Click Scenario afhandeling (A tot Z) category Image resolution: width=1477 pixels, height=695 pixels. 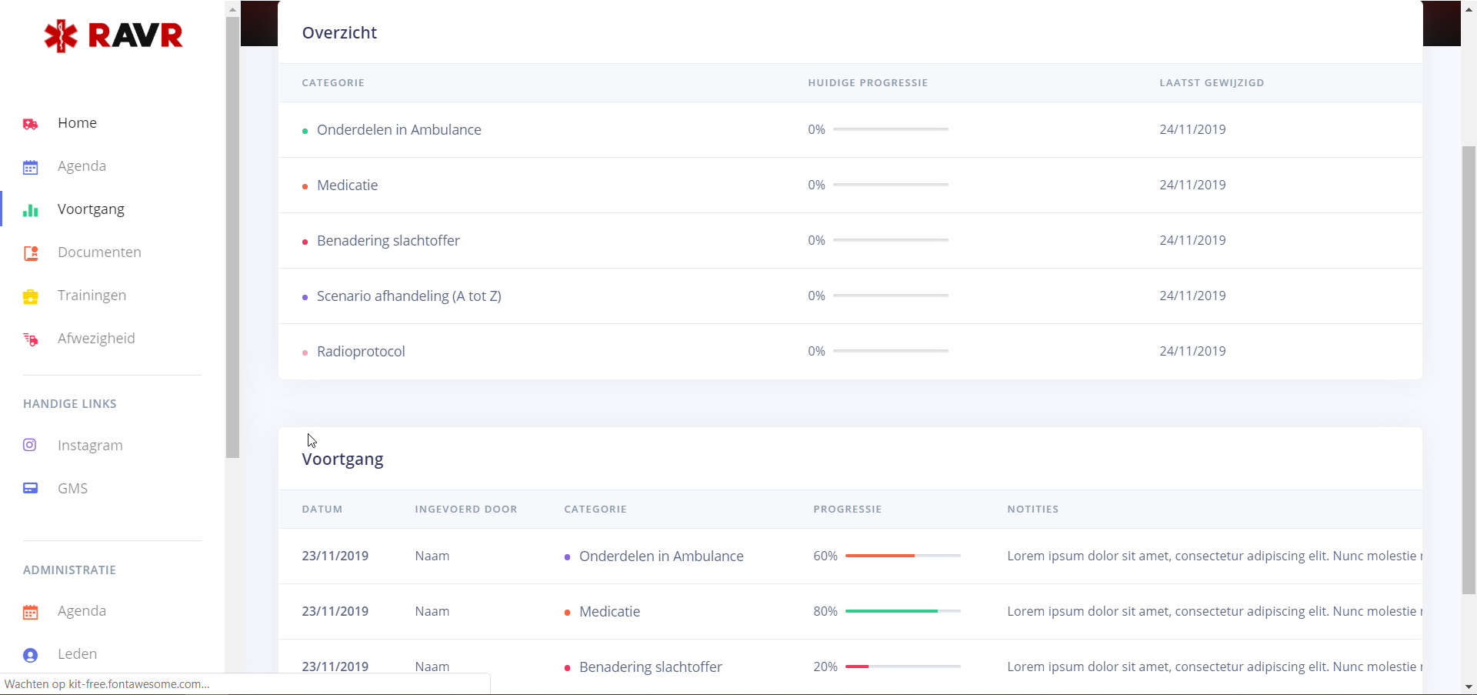click(x=408, y=296)
